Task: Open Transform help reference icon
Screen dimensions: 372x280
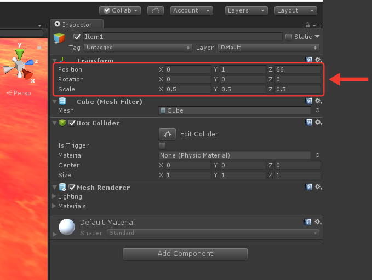Action: [x=308, y=60]
